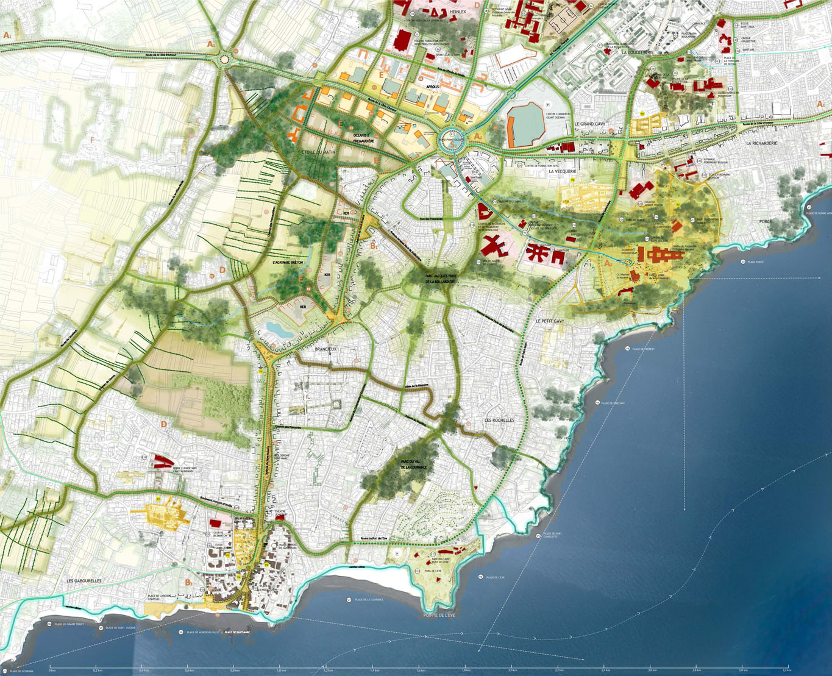The width and height of the screenshot is (832, 676).
Task: Select the PLAGE DE VIRECHAT label
Action: [612, 403]
